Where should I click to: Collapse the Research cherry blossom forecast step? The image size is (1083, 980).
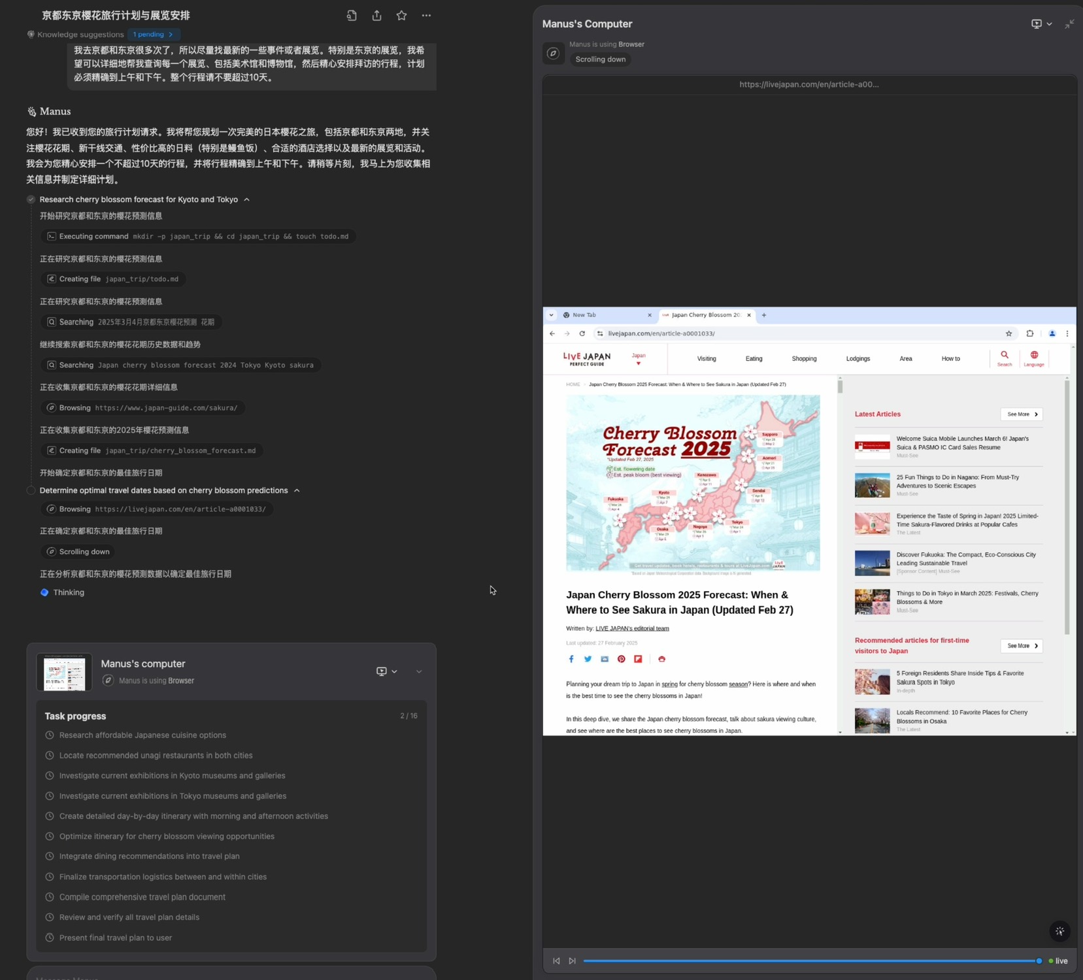247,199
